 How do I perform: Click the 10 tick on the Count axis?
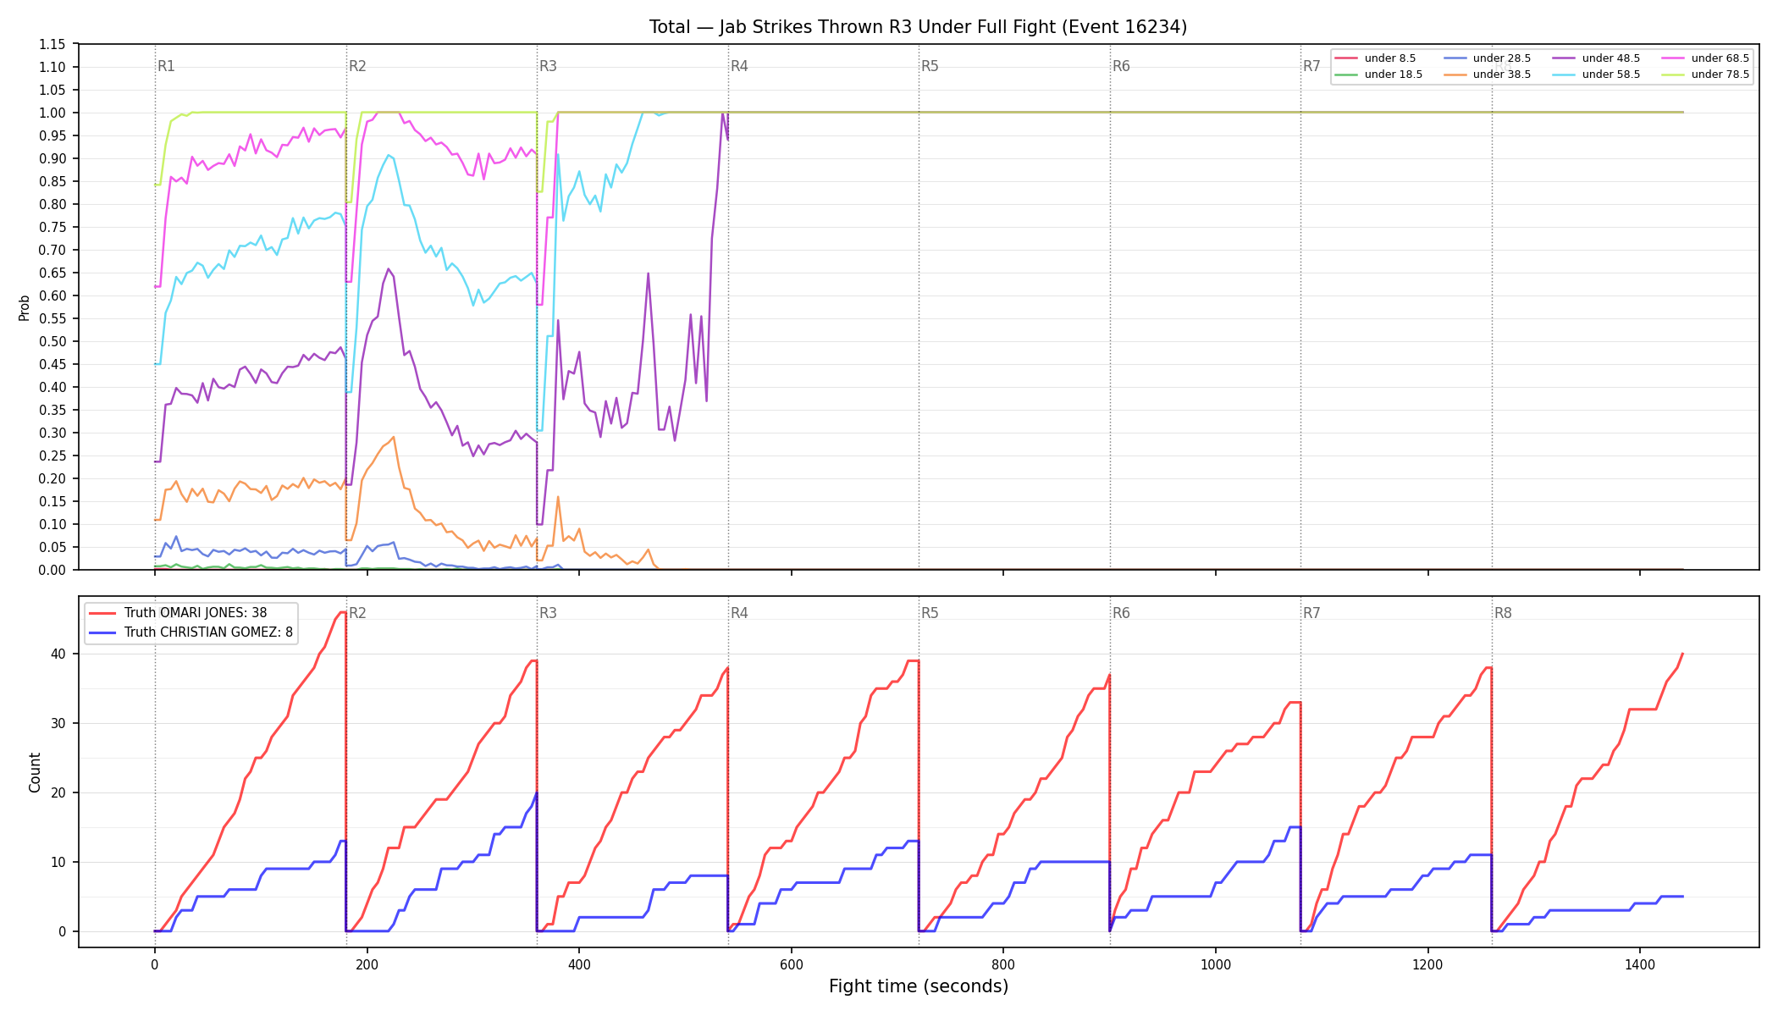[59, 862]
